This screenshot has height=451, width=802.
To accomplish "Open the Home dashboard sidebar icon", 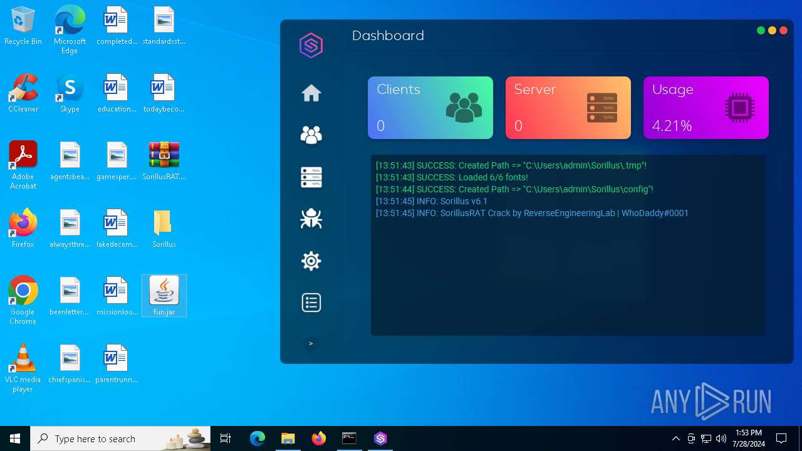I will click(x=311, y=93).
